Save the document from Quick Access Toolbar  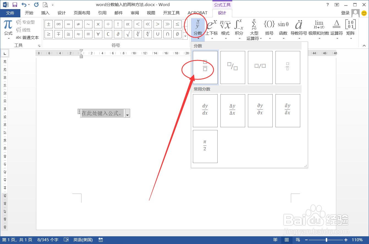(x=15, y=5)
